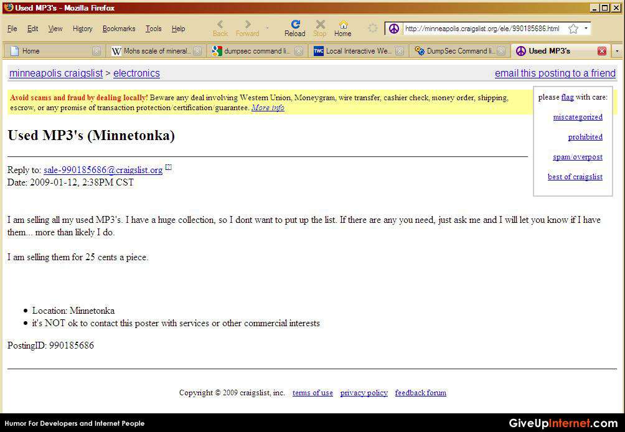Flag posting as miscategorized
The width and height of the screenshot is (625, 432).
tap(578, 117)
